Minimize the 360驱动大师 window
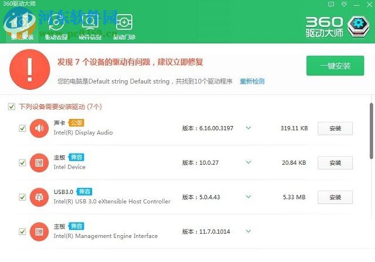This screenshot has width=375, height=262. (357, 4)
